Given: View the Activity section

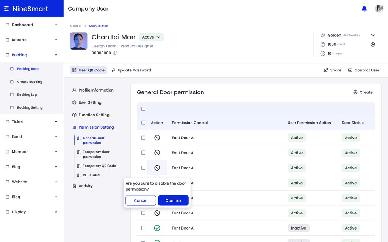Looking at the screenshot, I should (x=82, y=186).
